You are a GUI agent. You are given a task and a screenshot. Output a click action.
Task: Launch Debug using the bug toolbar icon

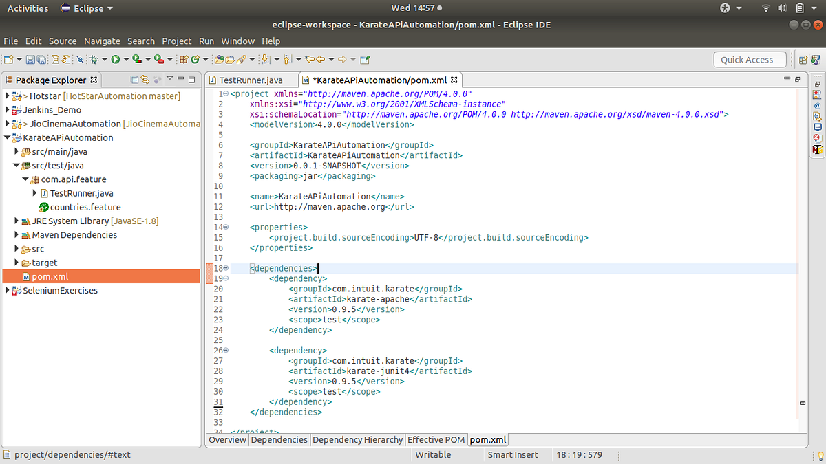pyautogui.click(x=93, y=59)
